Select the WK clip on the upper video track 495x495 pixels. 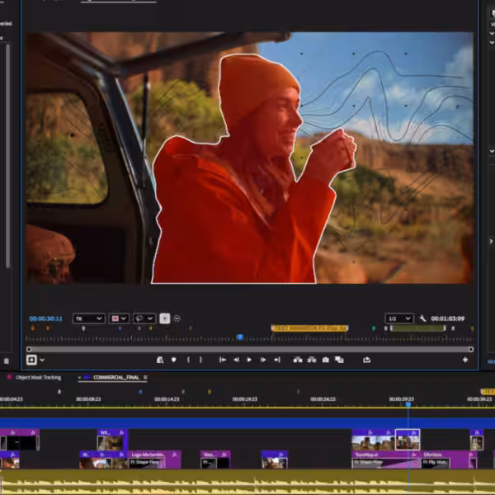(112, 440)
